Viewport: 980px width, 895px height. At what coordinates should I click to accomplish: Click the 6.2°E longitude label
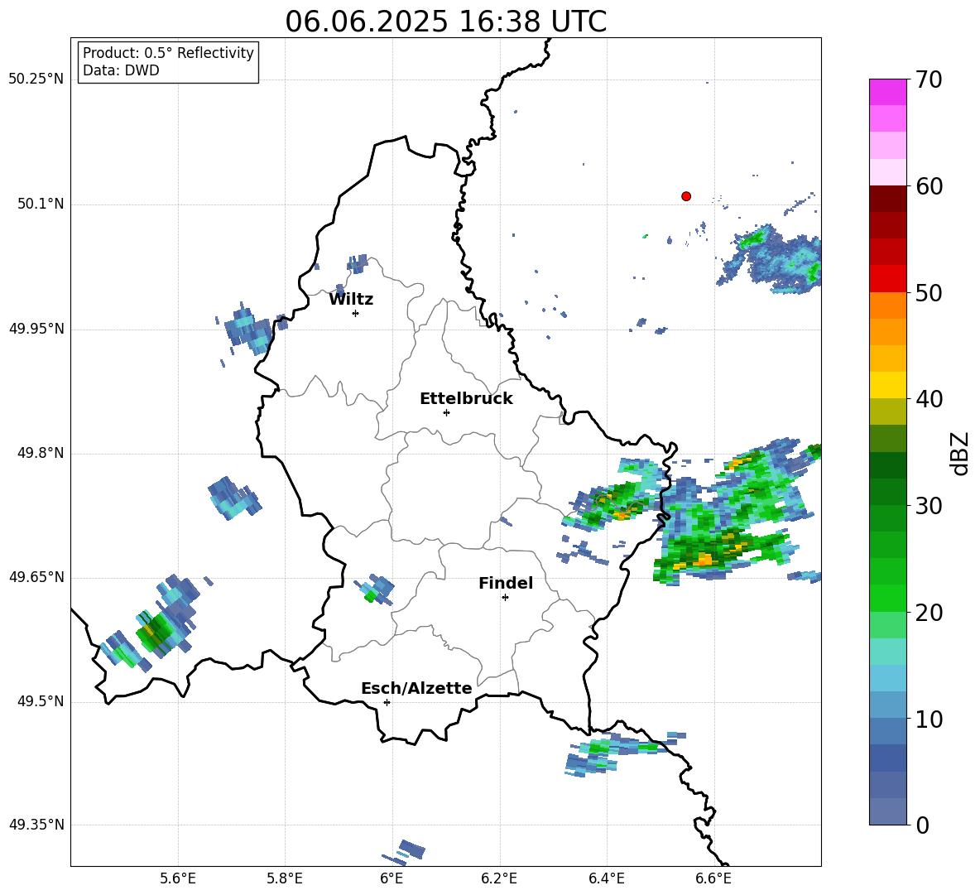point(499,878)
